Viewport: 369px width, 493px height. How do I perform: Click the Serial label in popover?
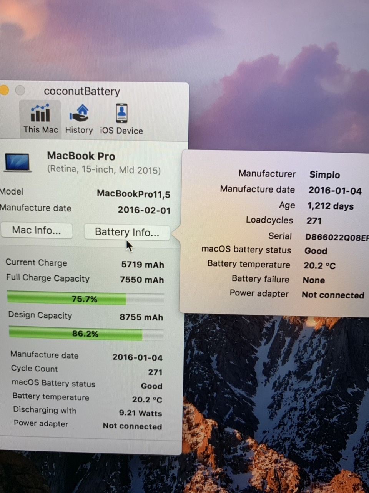pyautogui.click(x=280, y=236)
